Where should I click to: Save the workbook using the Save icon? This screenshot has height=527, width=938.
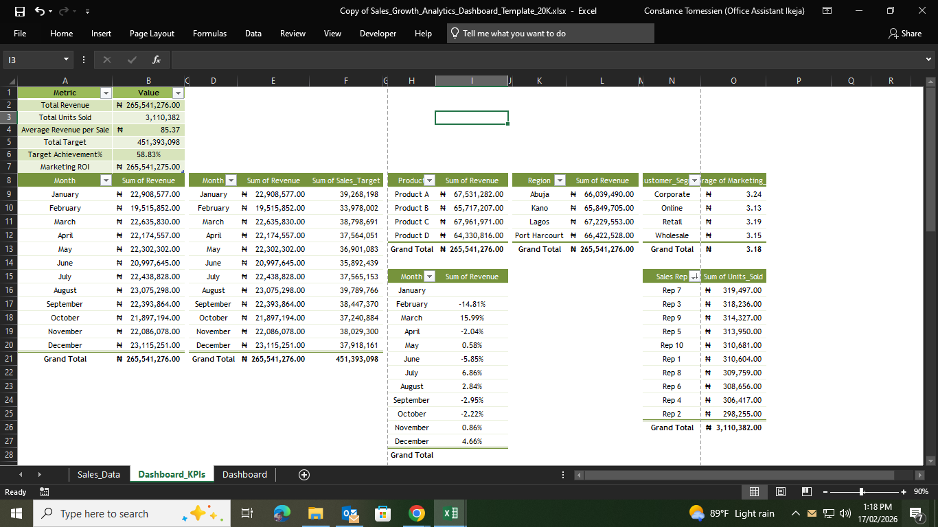(x=19, y=11)
